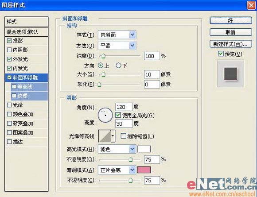Click the angle dial in 阴影 section
This screenshot has width=257, height=197.
pyautogui.click(x=105, y=115)
